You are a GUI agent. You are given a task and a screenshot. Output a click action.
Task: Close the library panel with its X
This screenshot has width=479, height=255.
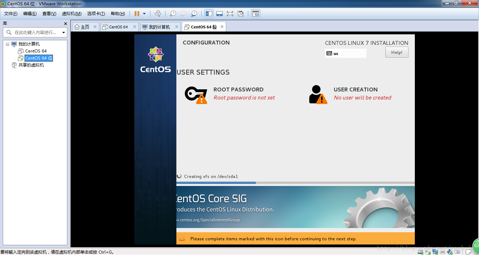[x=65, y=23]
